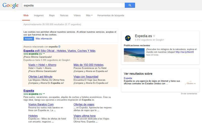Viewport: 202px width, 123px height.
Task: Open the Vídeos tab
Action: coord(77,15)
